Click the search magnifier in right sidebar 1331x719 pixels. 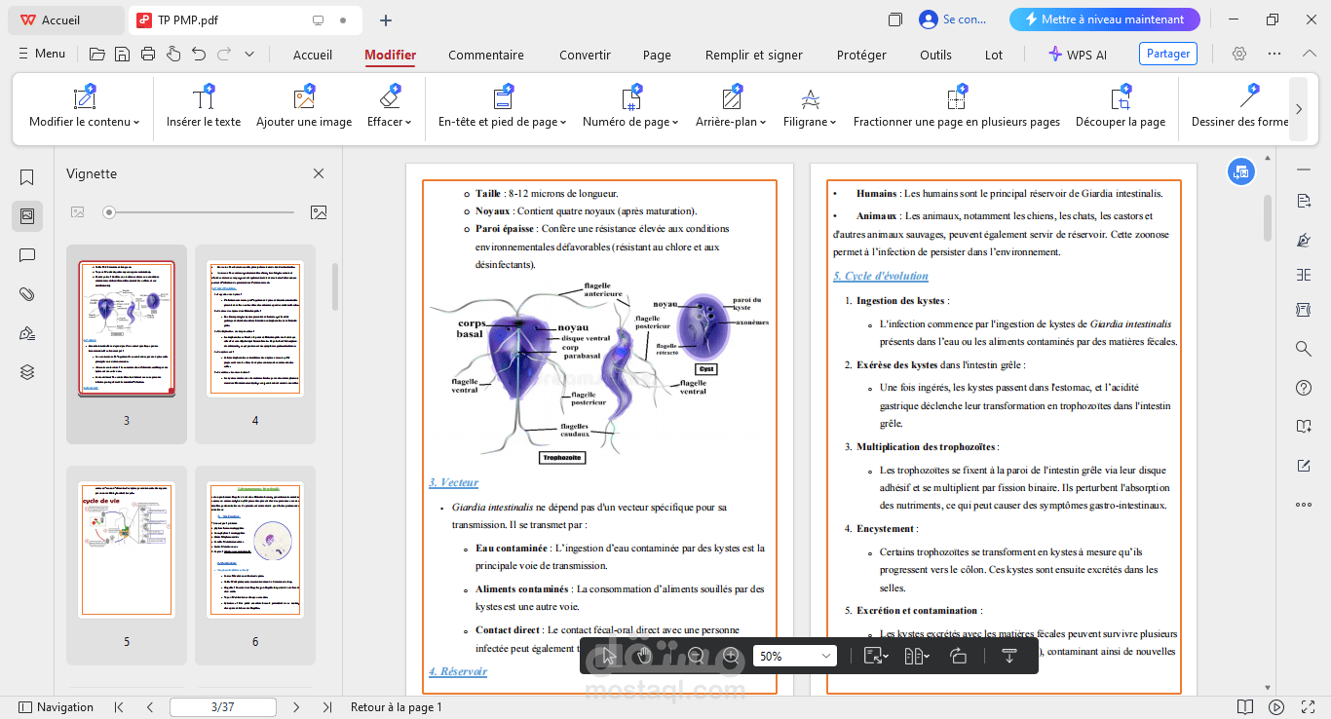(x=1304, y=349)
